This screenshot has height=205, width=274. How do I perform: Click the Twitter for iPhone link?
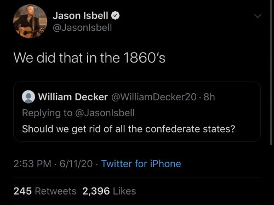141,163
